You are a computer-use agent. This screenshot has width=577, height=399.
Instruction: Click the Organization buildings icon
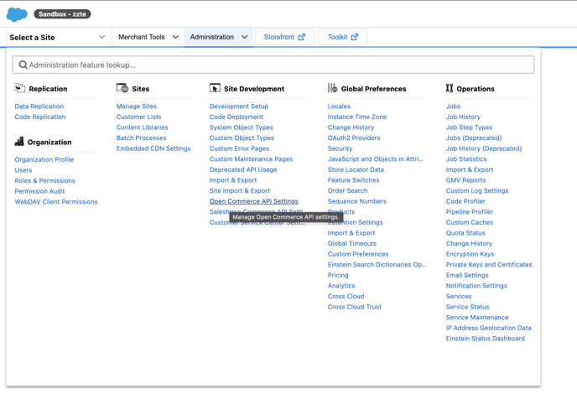(19, 142)
